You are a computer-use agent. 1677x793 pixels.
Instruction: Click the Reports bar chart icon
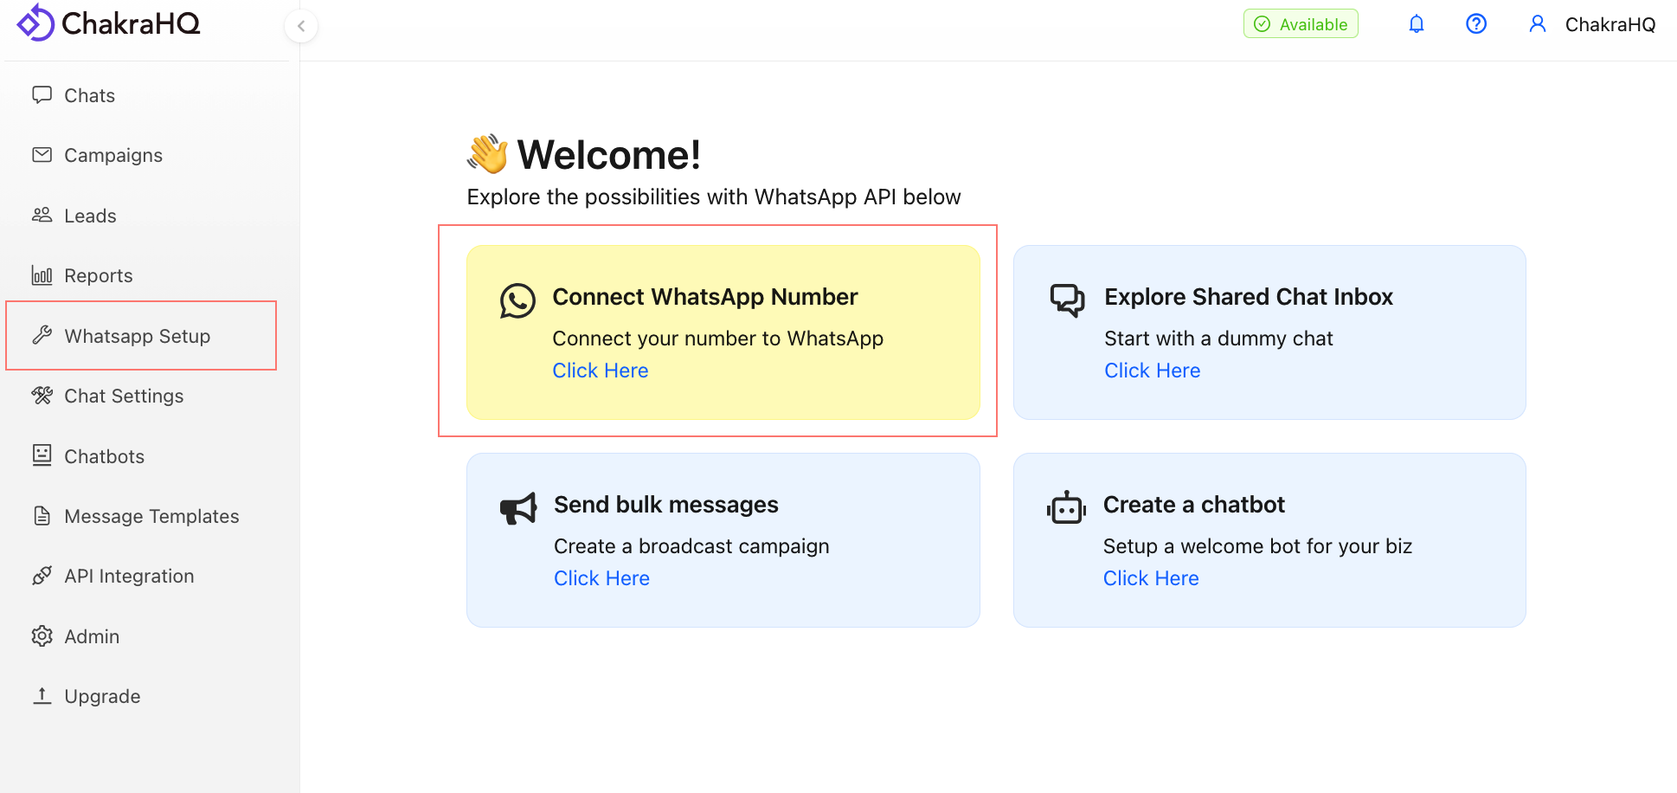[x=42, y=275]
